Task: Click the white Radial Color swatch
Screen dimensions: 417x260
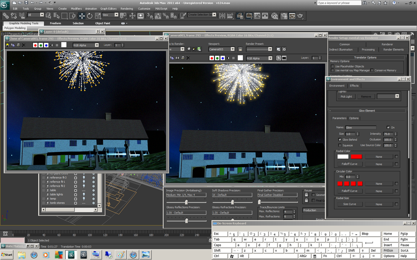Action: tap(343, 157)
